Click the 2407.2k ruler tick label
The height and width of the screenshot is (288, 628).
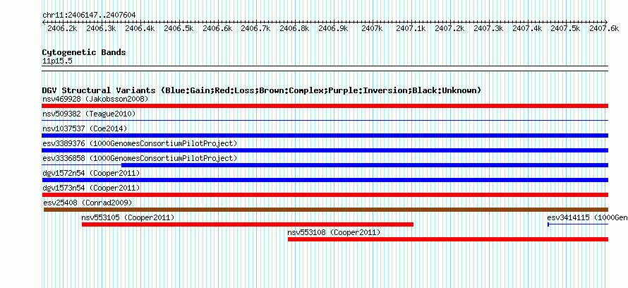click(x=449, y=28)
